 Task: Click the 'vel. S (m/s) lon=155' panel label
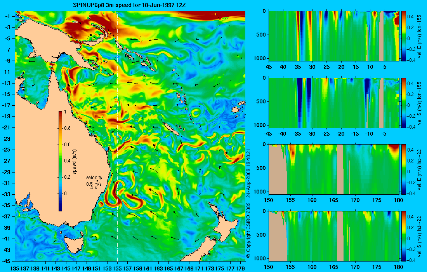(419, 104)
